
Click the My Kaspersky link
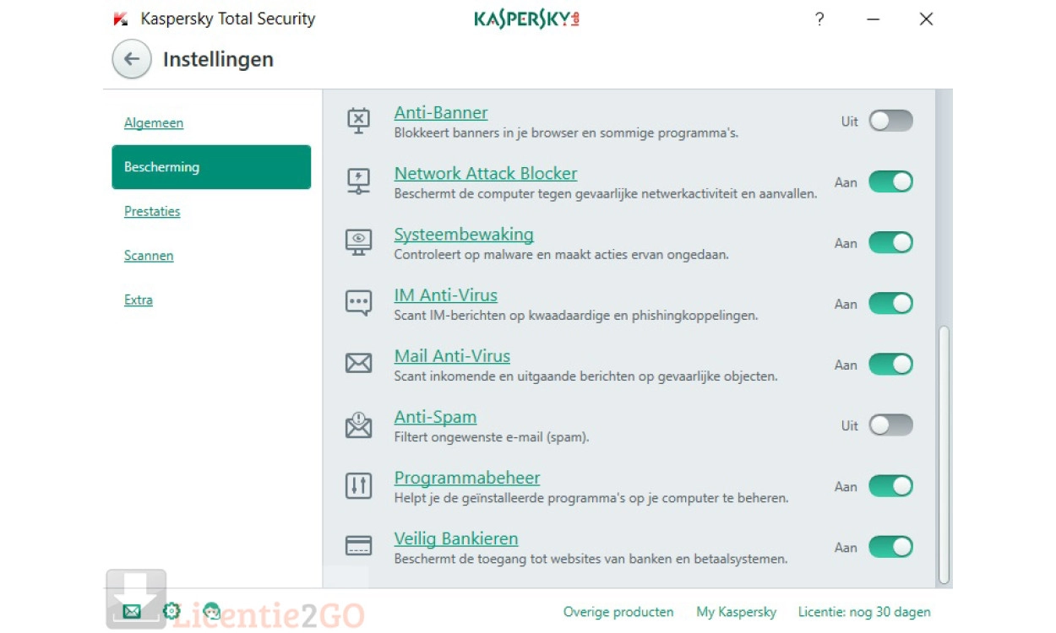pyautogui.click(x=736, y=612)
